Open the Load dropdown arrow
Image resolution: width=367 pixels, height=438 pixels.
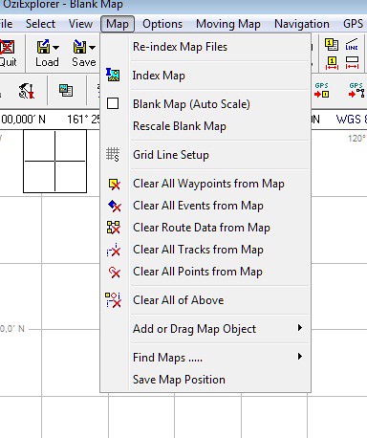(x=55, y=48)
